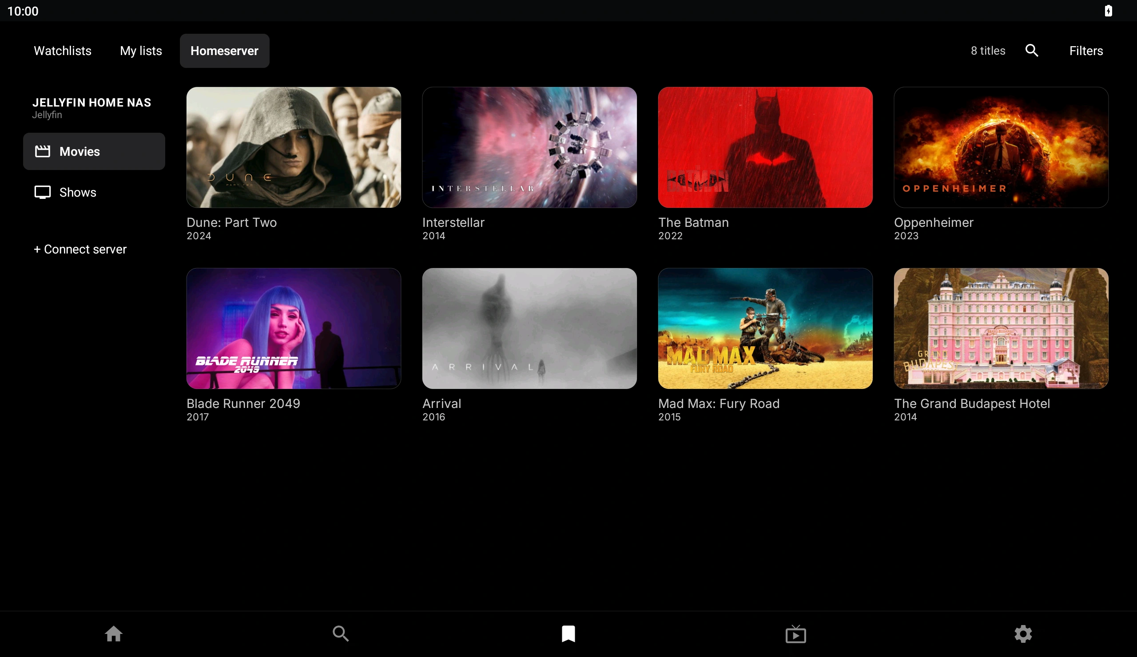Image resolution: width=1137 pixels, height=657 pixels.
Task: Click the 2015 year under Mad Max
Action: (x=669, y=417)
